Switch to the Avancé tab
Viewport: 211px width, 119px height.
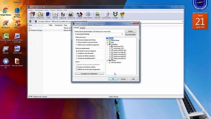(x=82, y=28)
